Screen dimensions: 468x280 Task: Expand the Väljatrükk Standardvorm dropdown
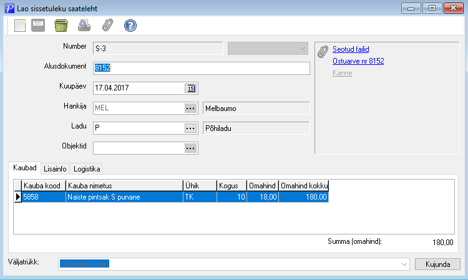pos(404,264)
